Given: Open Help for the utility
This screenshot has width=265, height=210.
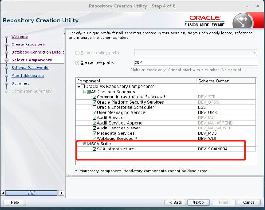Looking at the screenshot, I should click(15, 203).
